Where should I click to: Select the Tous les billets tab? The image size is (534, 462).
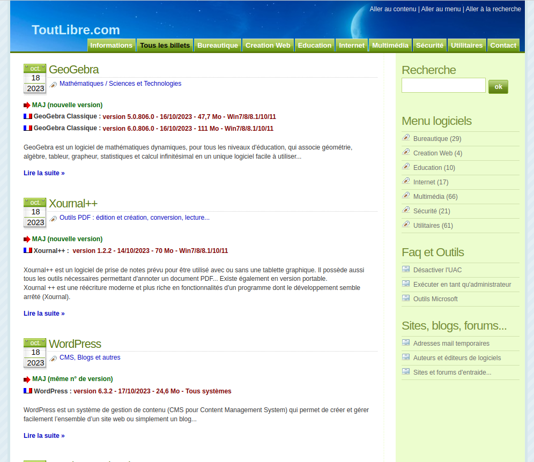165,46
